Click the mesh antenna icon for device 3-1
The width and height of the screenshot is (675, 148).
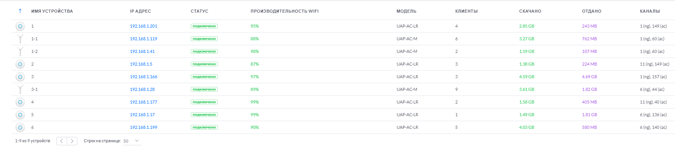[x=20, y=89]
